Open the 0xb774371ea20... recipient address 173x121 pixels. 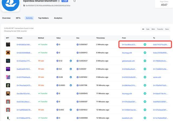click(161, 45)
